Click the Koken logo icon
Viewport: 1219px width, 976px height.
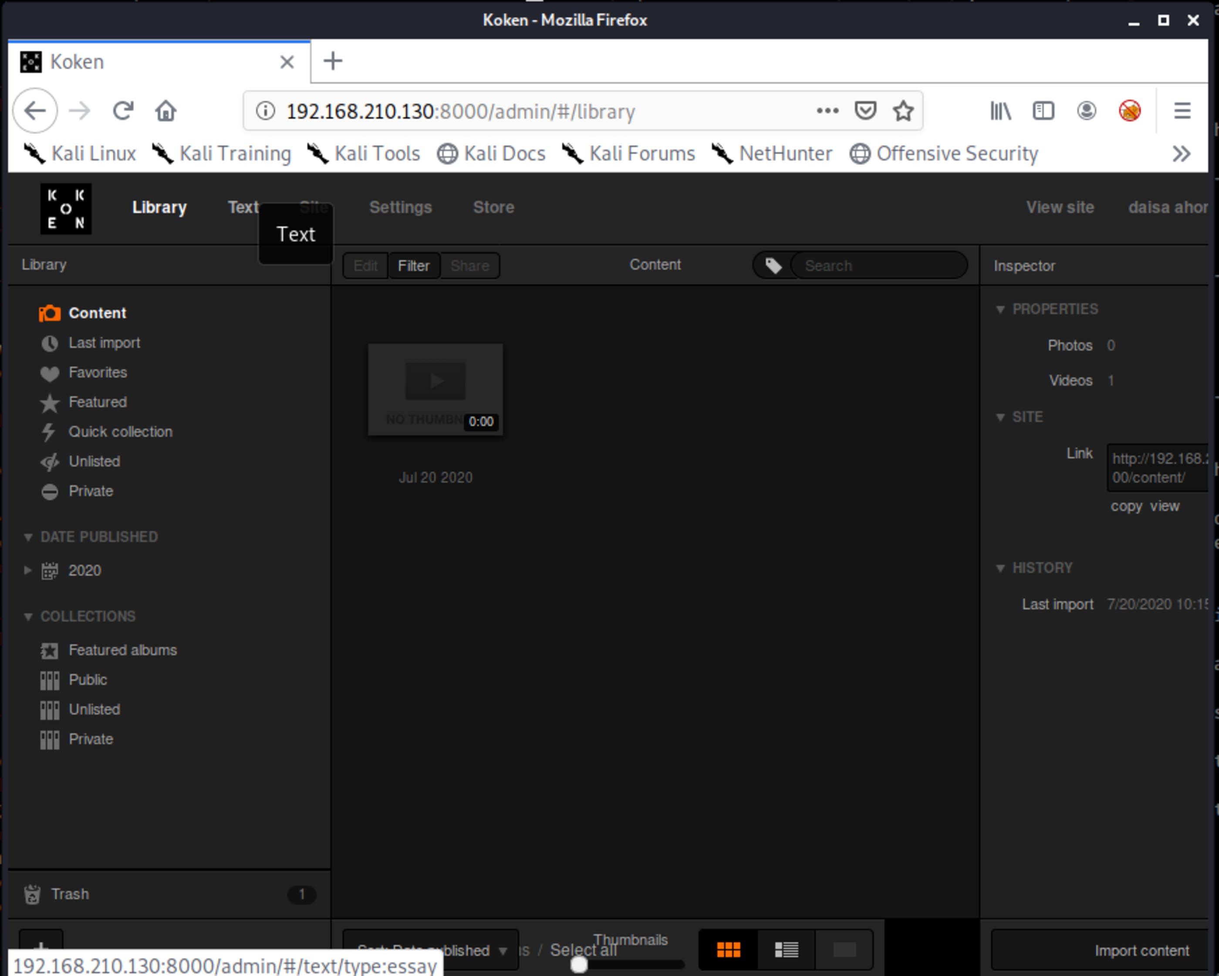click(x=66, y=209)
